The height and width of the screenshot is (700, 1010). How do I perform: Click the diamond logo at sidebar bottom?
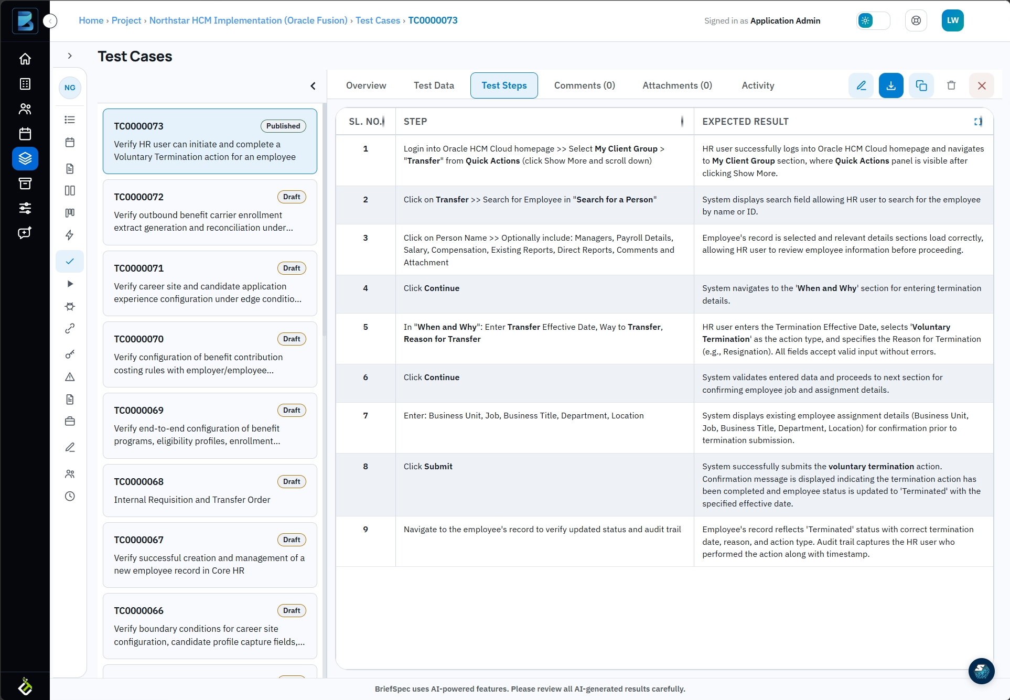[x=25, y=686]
